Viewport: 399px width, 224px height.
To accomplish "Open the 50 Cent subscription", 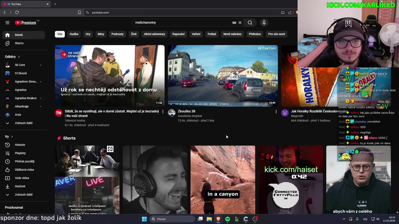I will point(24,65).
